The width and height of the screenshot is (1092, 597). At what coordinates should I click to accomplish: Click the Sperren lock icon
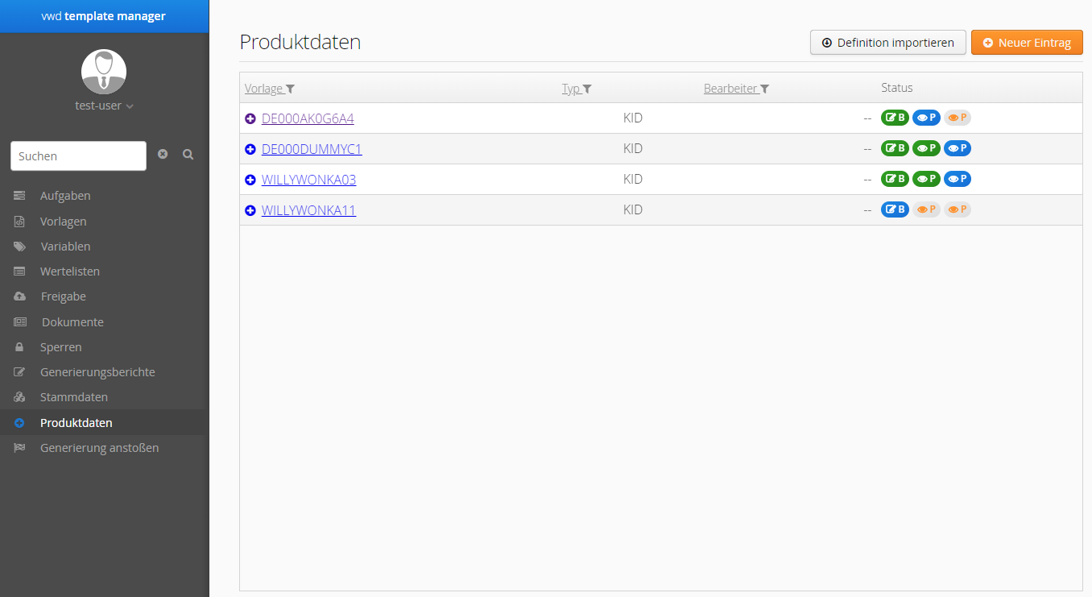[20, 347]
